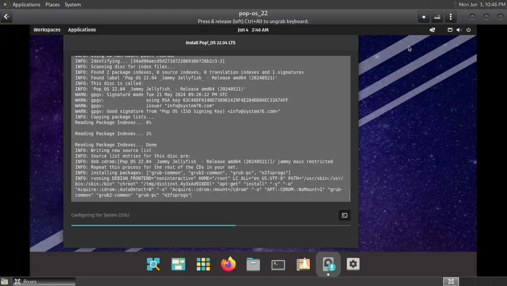Screen dimensions: 507x286
Task: Click the 'INFO: This disc is called:' line
Action: pos(109,83)
